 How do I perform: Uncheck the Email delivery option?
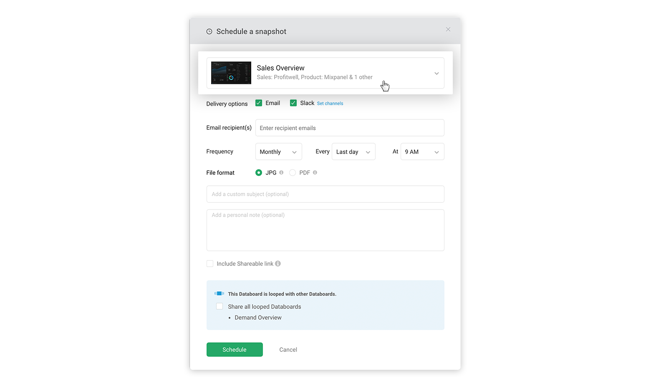click(259, 103)
